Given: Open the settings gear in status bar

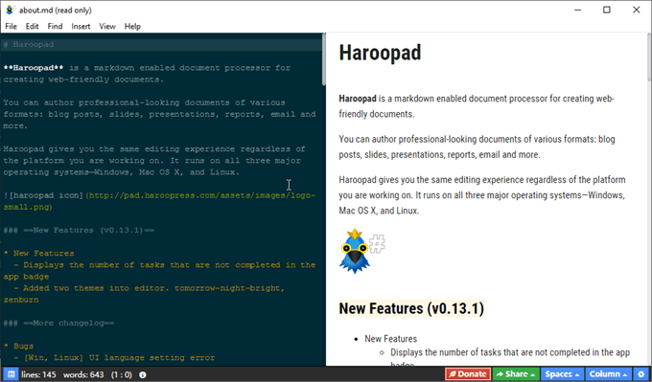Looking at the screenshot, I should coord(641,374).
